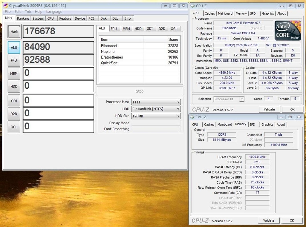The height and width of the screenshot is (227, 306).
Task: Select the Fibonacci score row
Action: [139, 46]
